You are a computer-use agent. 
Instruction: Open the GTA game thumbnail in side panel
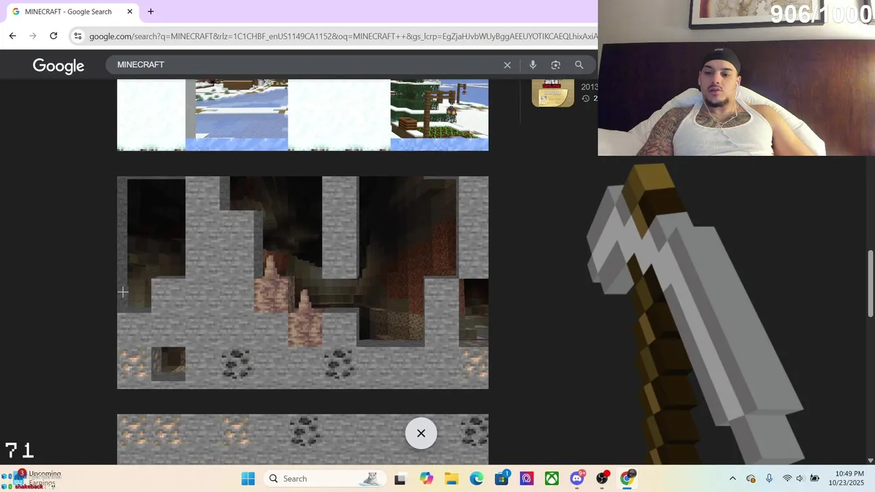(x=553, y=93)
